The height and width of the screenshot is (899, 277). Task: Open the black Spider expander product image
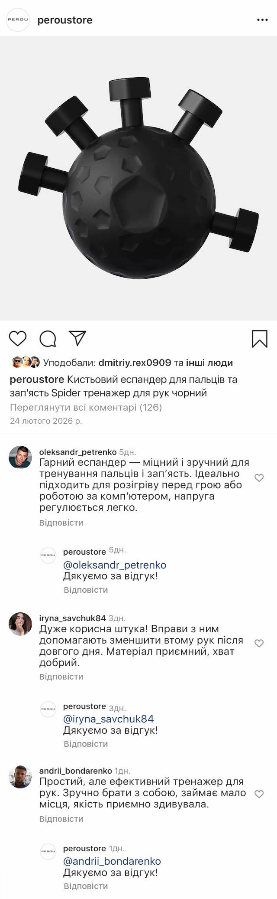click(138, 178)
